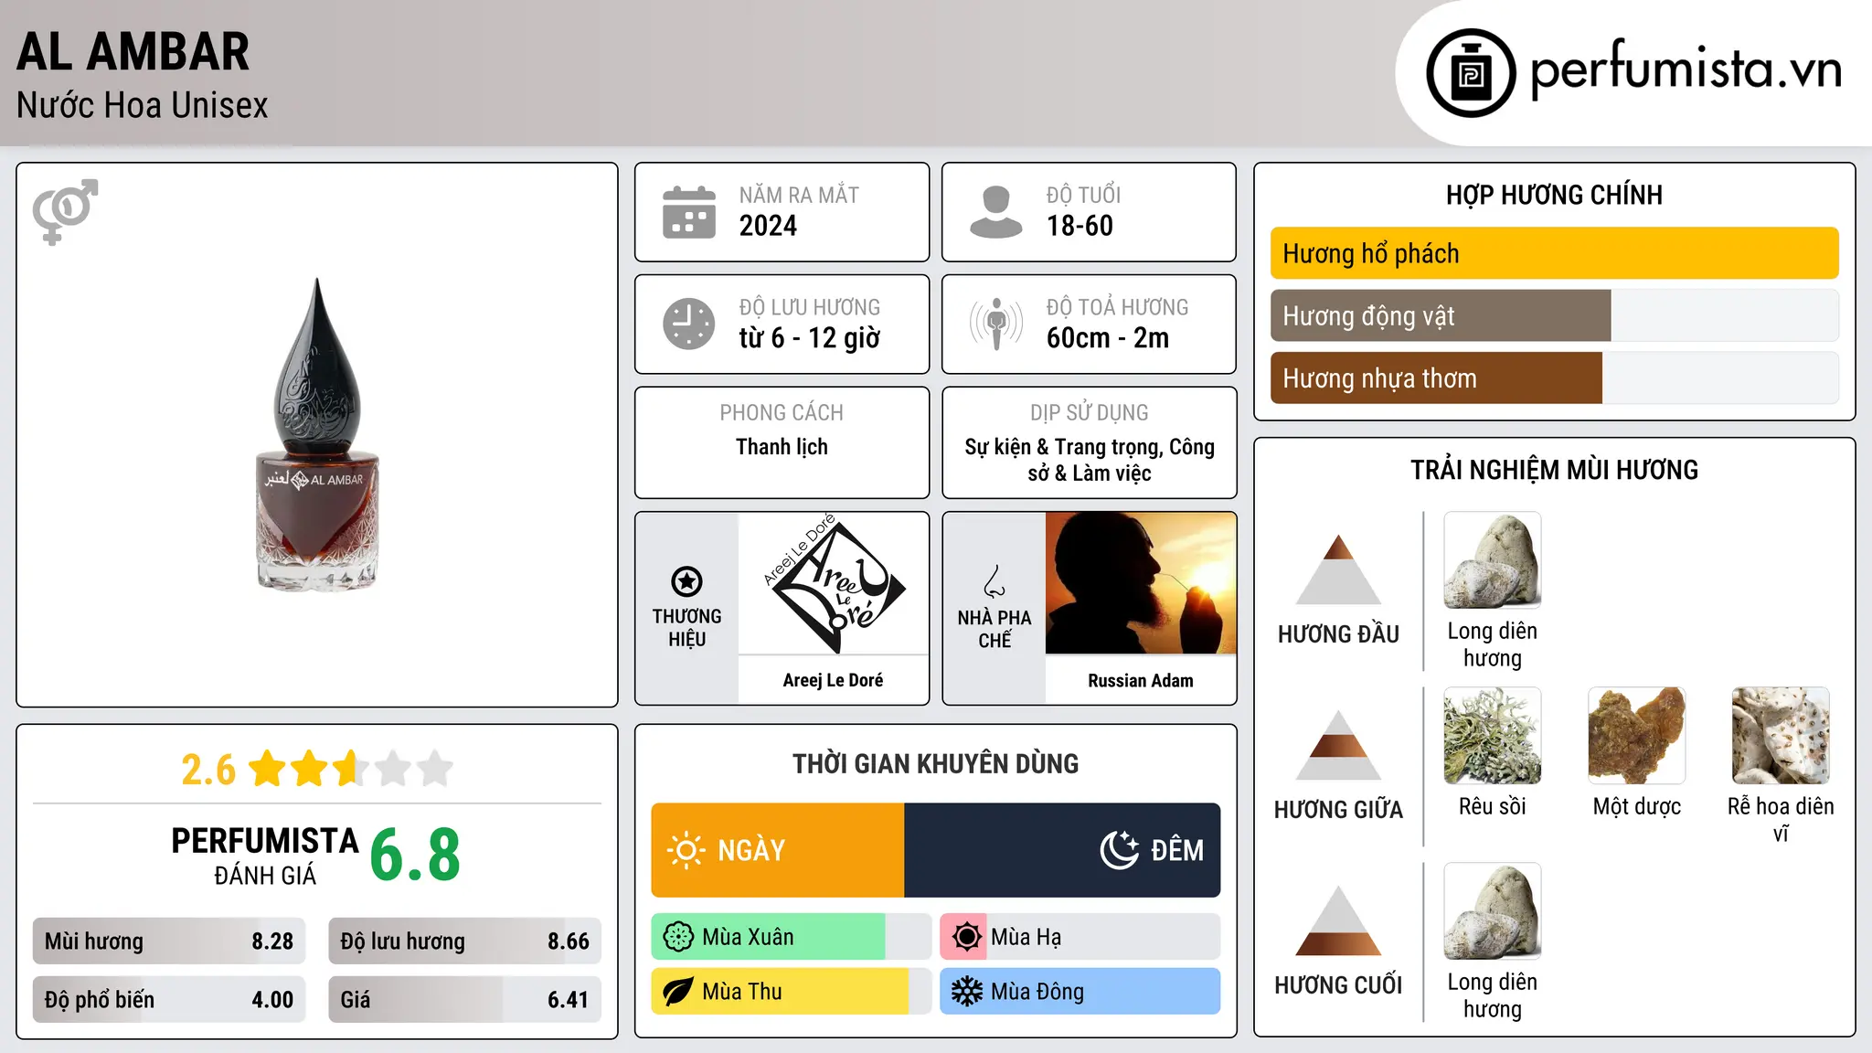The width and height of the screenshot is (1872, 1053).
Task: Click the Mùi hương 8.28 score bar
Action: pyautogui.click(x=169, y=941)
